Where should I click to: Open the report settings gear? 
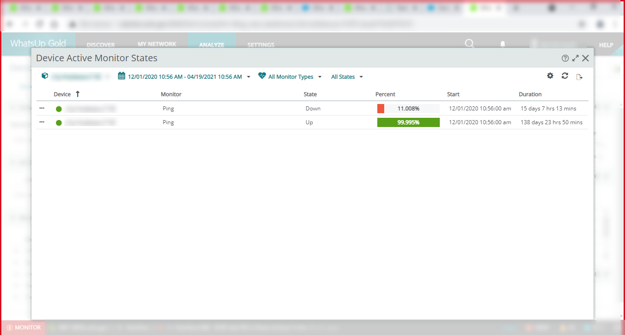coord(550,76)
